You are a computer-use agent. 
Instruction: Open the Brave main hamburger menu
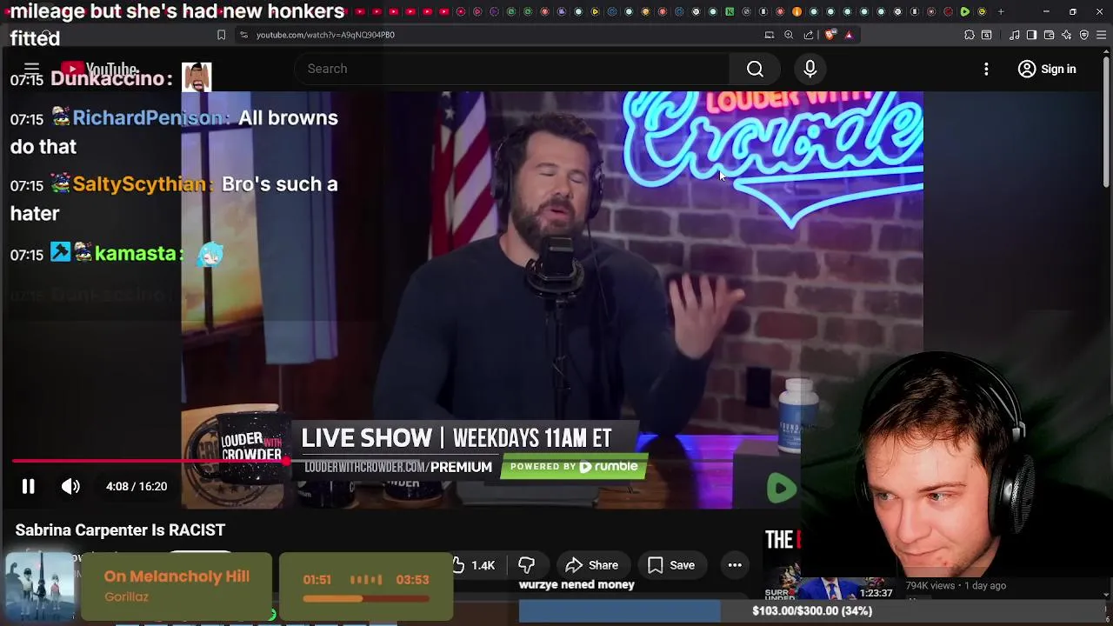1101,35
